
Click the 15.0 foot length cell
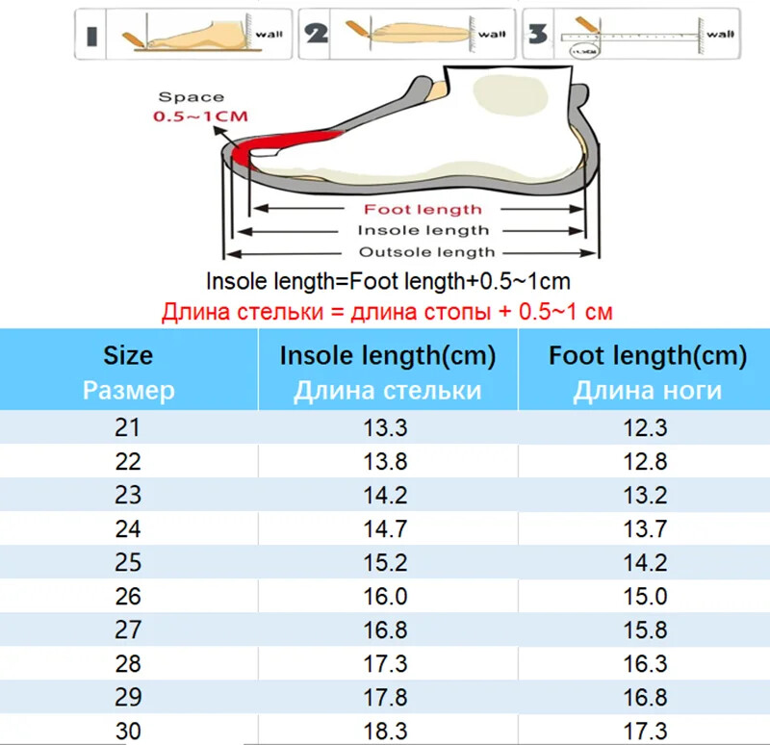point(647,596)
